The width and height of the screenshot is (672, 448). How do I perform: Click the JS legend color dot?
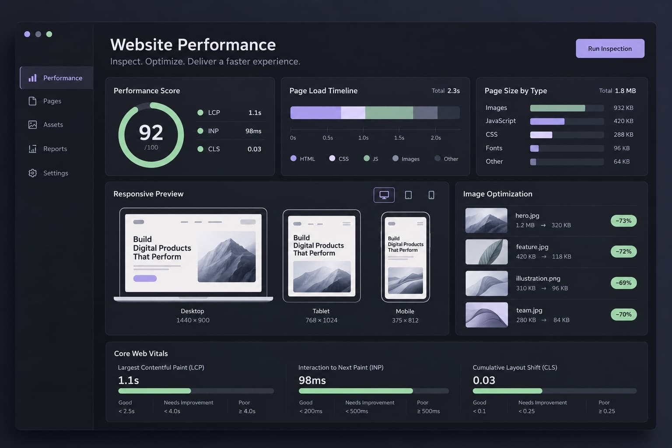[367, 158]
